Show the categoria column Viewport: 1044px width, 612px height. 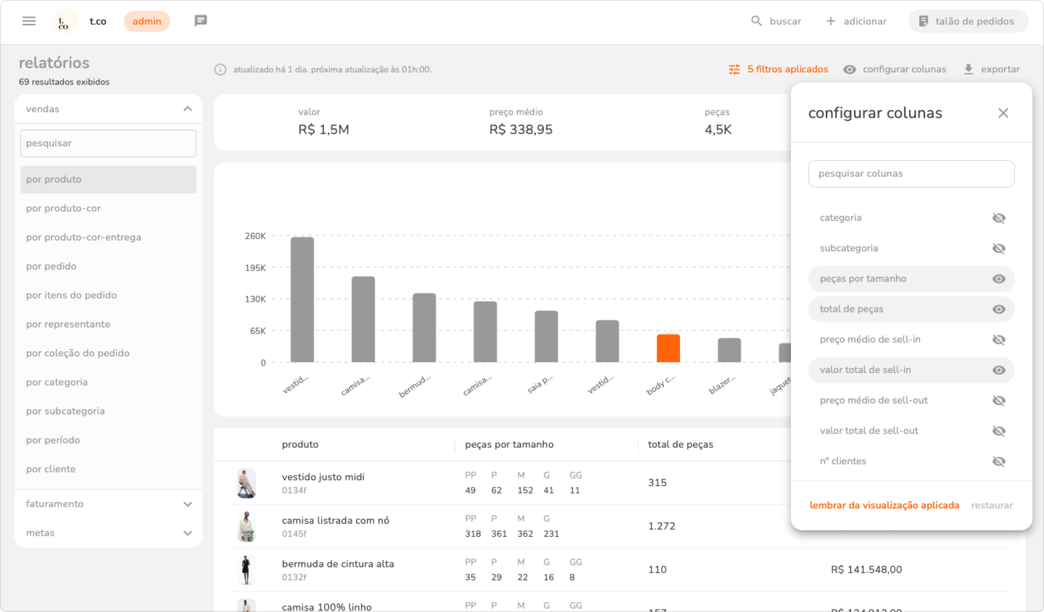998,218
